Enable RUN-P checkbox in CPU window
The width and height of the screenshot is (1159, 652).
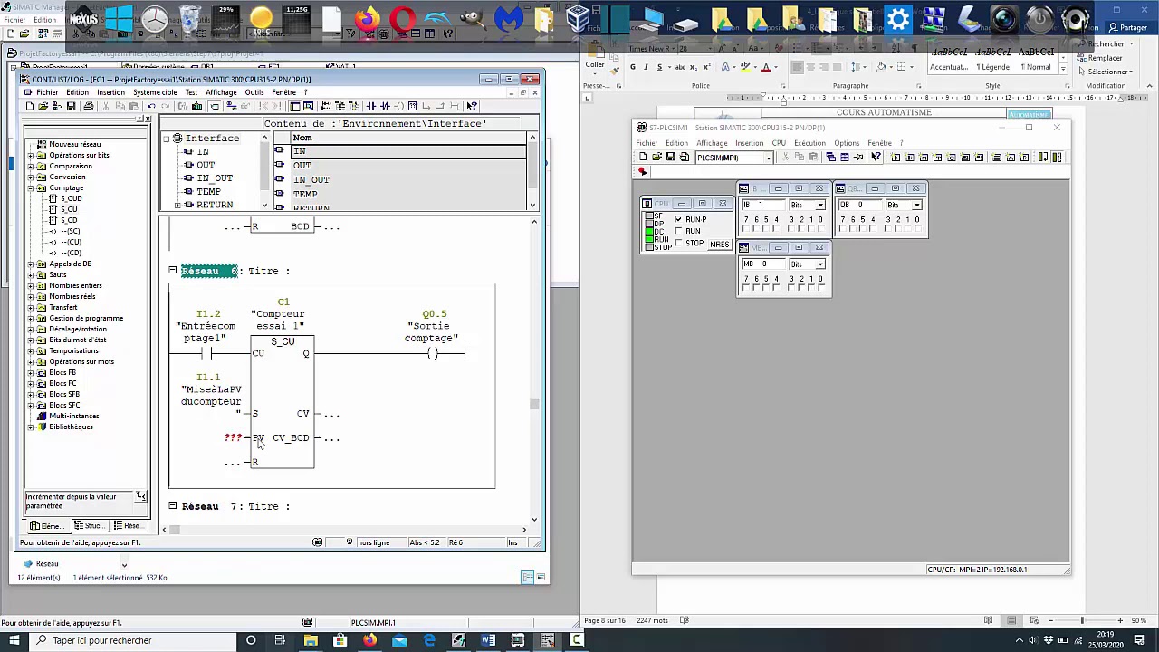point(678,219)
